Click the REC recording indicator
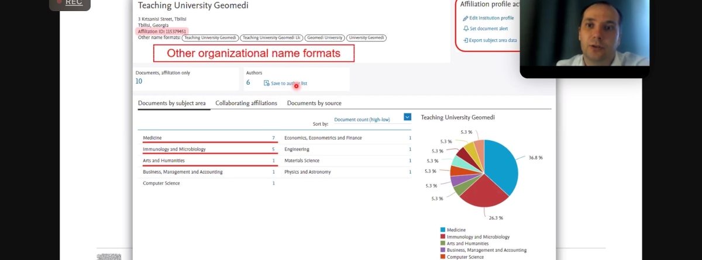This screenshot has width=702, height=260. click(x=70, y=4)
